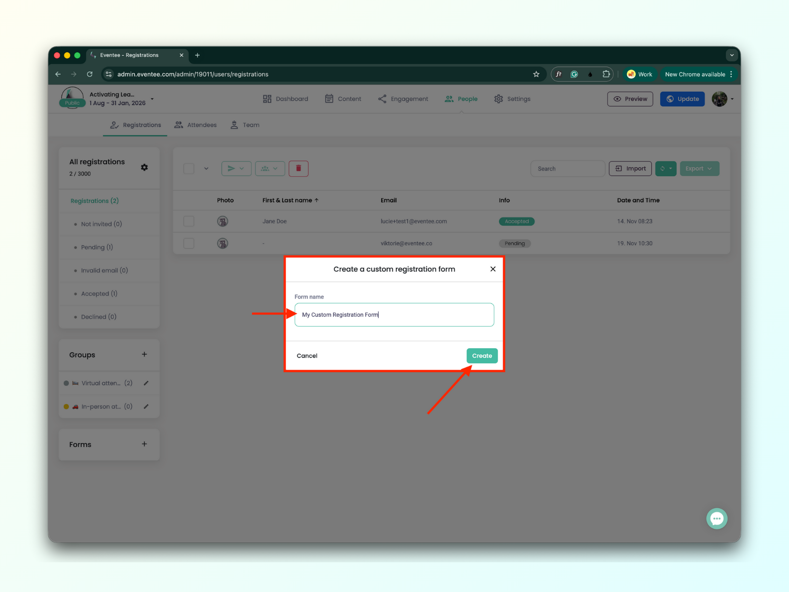Image resolution: width=789 pixels, height=592 pixels.
Task: Go back in the browser
Action: tap(58, 74)
